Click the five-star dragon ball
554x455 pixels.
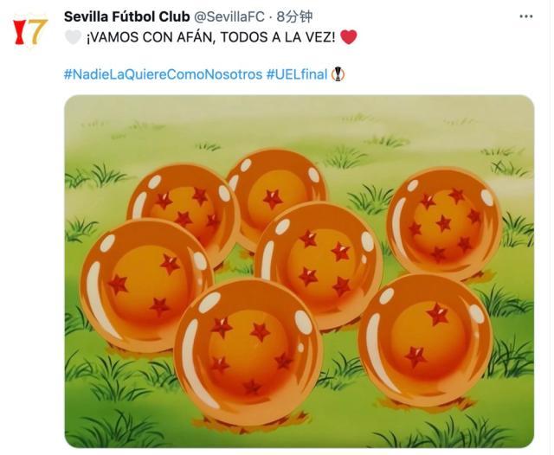coord(248,351)
